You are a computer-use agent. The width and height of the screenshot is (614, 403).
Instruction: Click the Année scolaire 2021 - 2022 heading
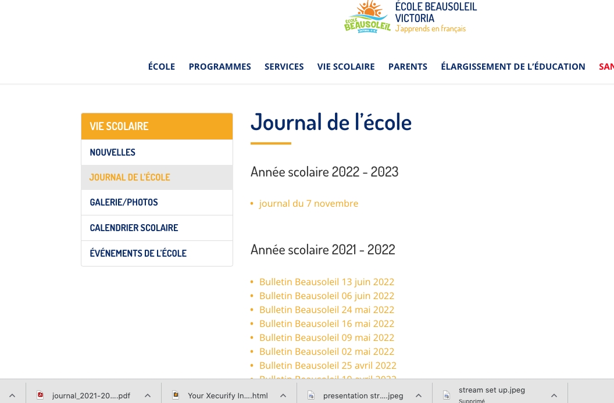(x=323, y=250)
